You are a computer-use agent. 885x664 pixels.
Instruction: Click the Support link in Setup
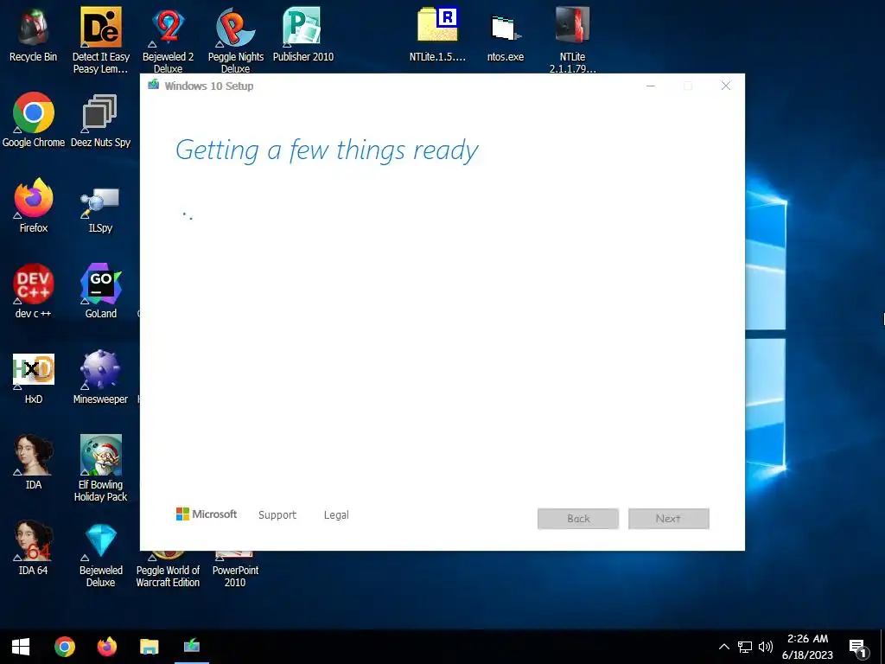click(x=277, y=515)
